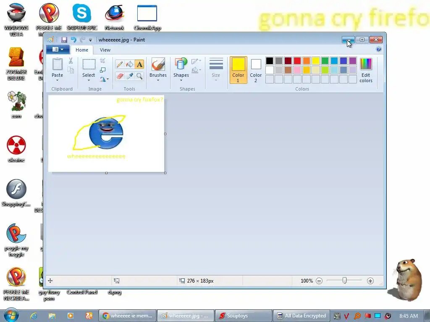Image resolution: width=430 pixels, height=322 pixels.
Task: Open the Shape outline dropdown
Action: (197, 61)
